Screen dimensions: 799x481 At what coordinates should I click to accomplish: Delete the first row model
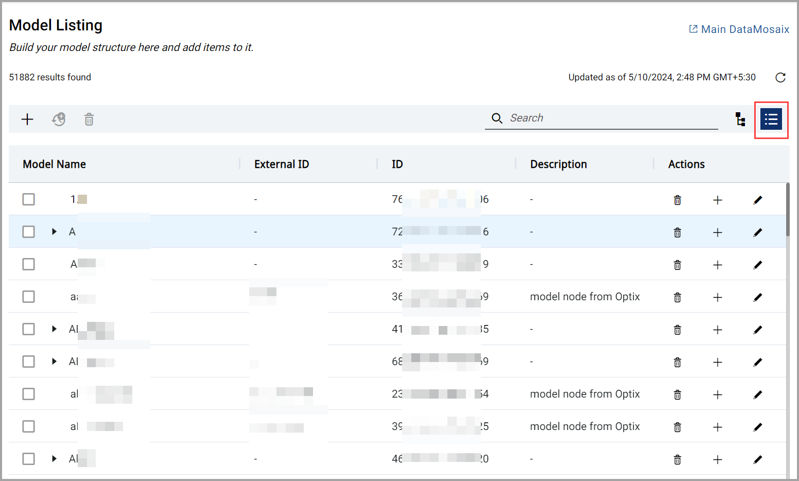(x=678, y=200)
